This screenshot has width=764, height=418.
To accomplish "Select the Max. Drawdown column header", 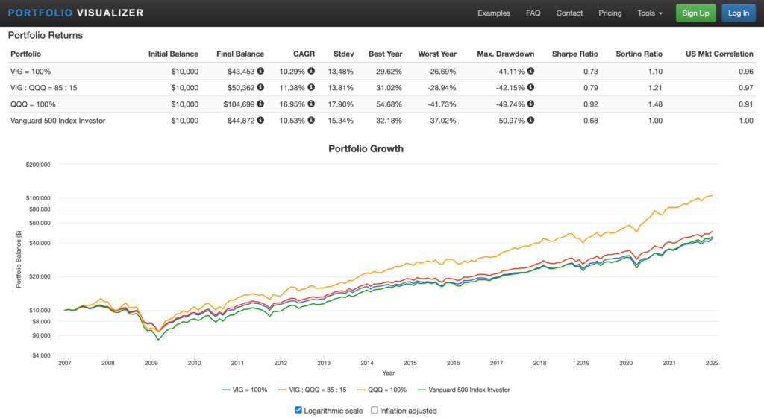I will [505, 54].
